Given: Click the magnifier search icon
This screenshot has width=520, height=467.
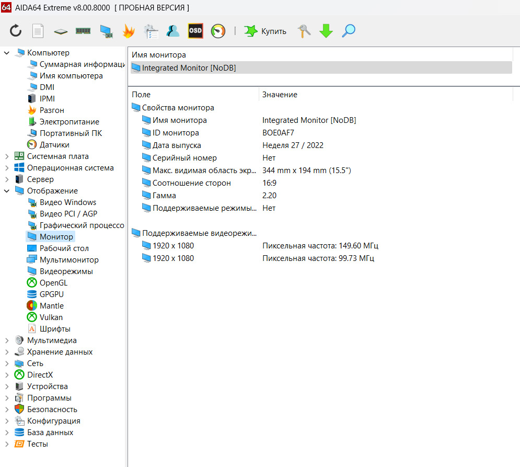Looking at the screenshot, I should (x=349, y=31).
